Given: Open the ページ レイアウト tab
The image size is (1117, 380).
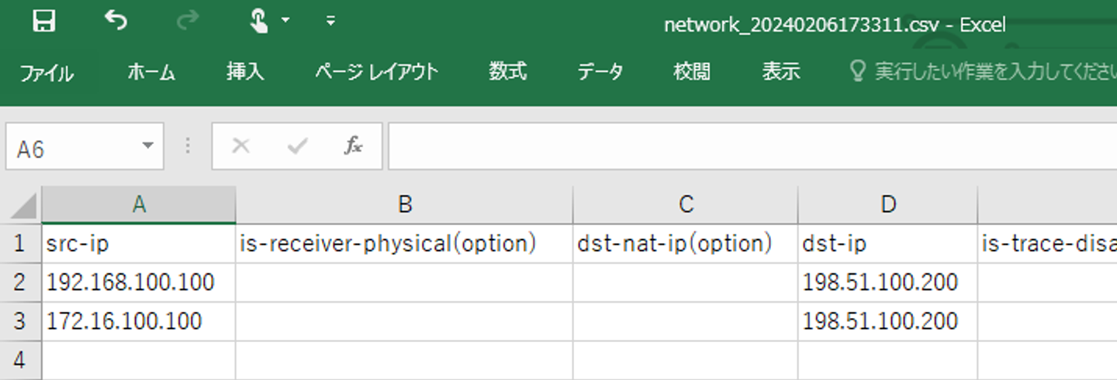Looking at the screenshot, I should click(x=377, y=72).
